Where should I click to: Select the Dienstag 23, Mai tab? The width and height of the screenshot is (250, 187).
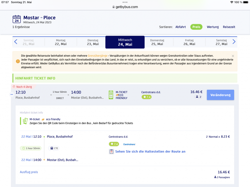93,42
